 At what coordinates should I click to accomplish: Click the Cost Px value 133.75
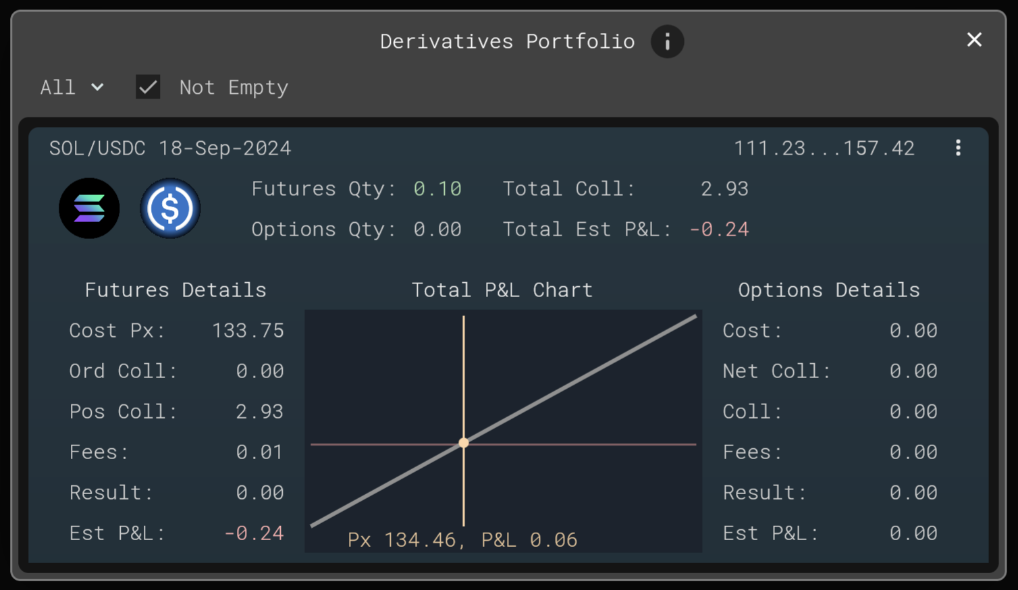click(x=248, y=330)
